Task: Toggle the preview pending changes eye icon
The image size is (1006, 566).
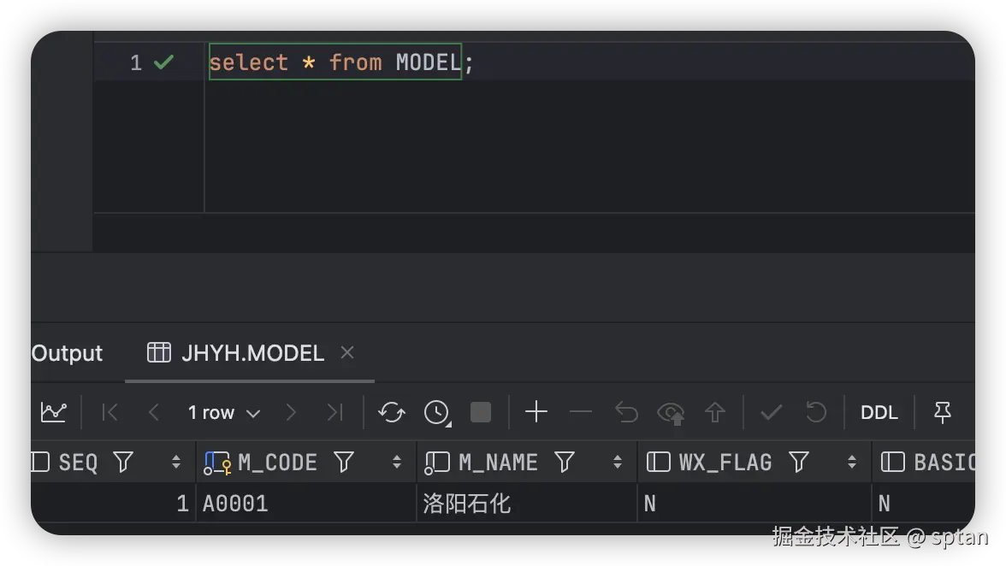Action: point(671,414)
